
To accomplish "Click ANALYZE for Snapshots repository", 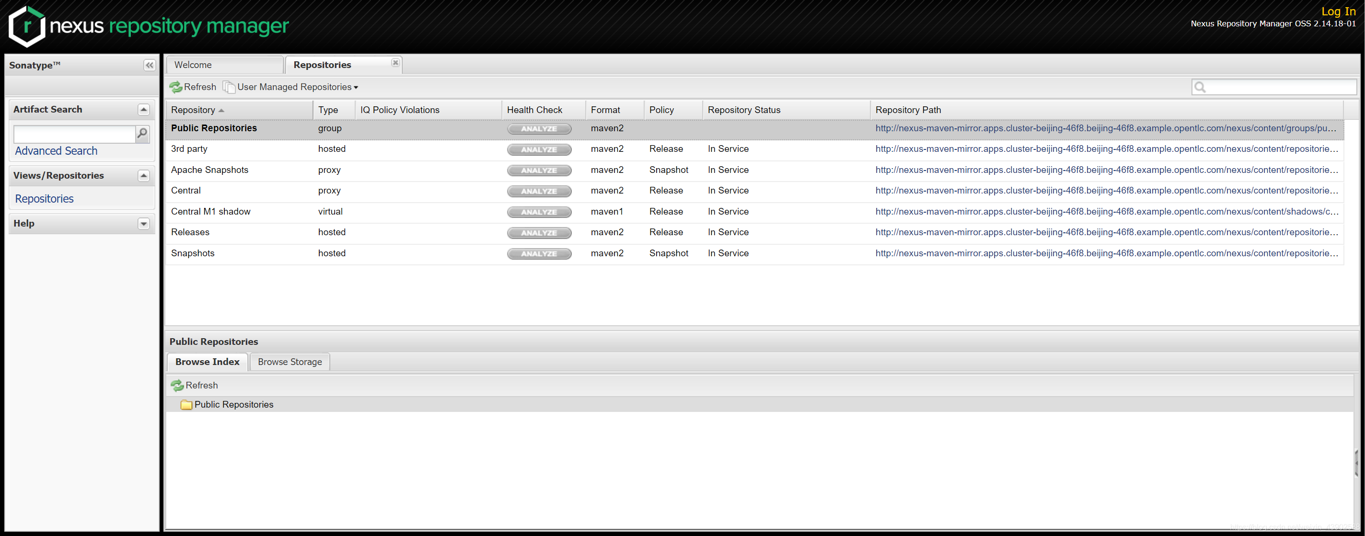I will click(539, 254).
